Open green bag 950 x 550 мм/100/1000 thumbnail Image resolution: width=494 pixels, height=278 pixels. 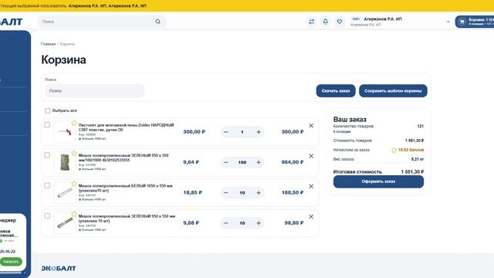tap(65, 162)
